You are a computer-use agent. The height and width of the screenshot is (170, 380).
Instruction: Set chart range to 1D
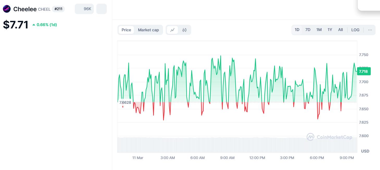point(297,30)
